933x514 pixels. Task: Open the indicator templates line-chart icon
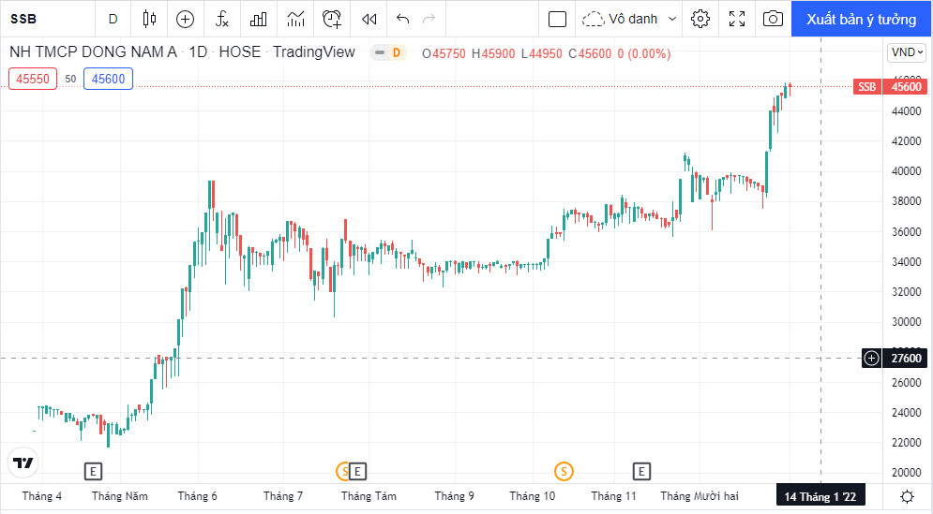[295, 19]
